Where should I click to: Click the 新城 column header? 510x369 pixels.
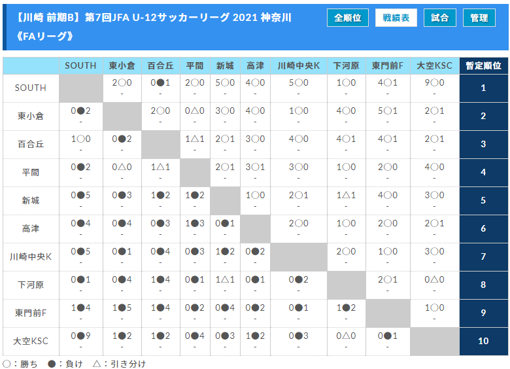(225, 65)
